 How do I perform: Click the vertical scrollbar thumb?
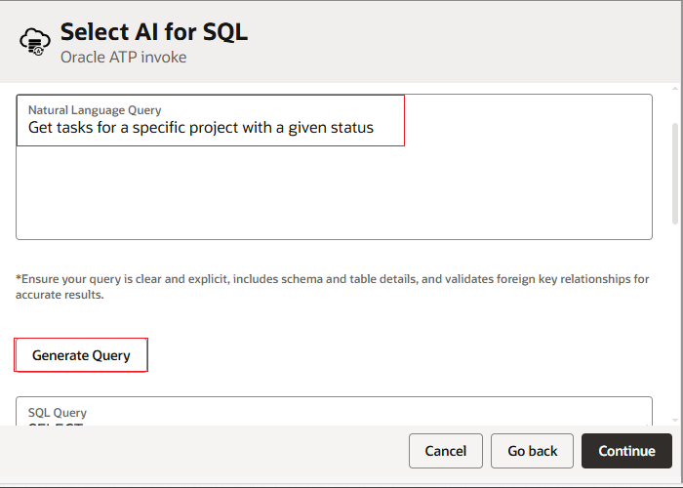pyautogui.click(x=675, y=173)
